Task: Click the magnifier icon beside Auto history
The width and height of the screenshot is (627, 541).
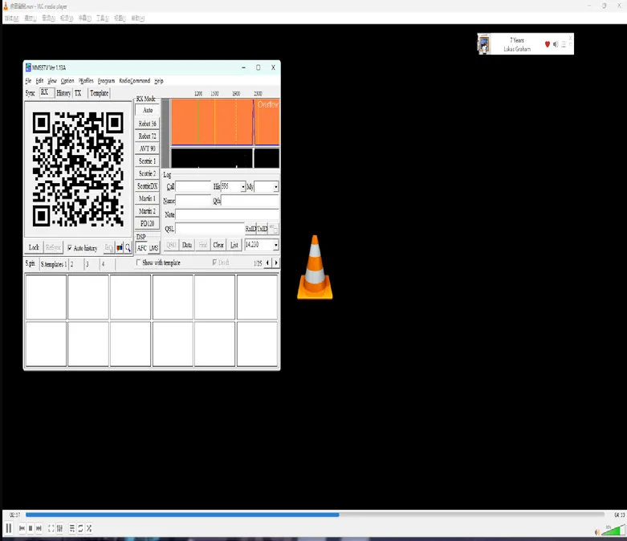Action: pyautogui.click(x=128, y=248)
